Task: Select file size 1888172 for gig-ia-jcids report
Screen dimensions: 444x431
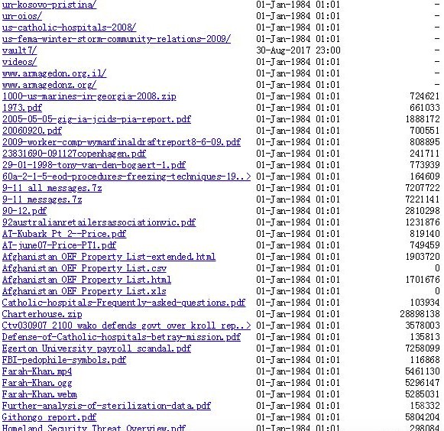Action: pyautogui.click(x=422, y=119)
